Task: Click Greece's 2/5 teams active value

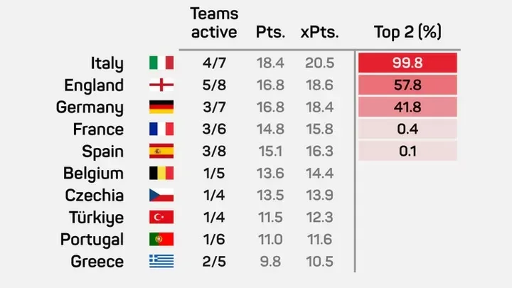Action: (x=215, y=262)
